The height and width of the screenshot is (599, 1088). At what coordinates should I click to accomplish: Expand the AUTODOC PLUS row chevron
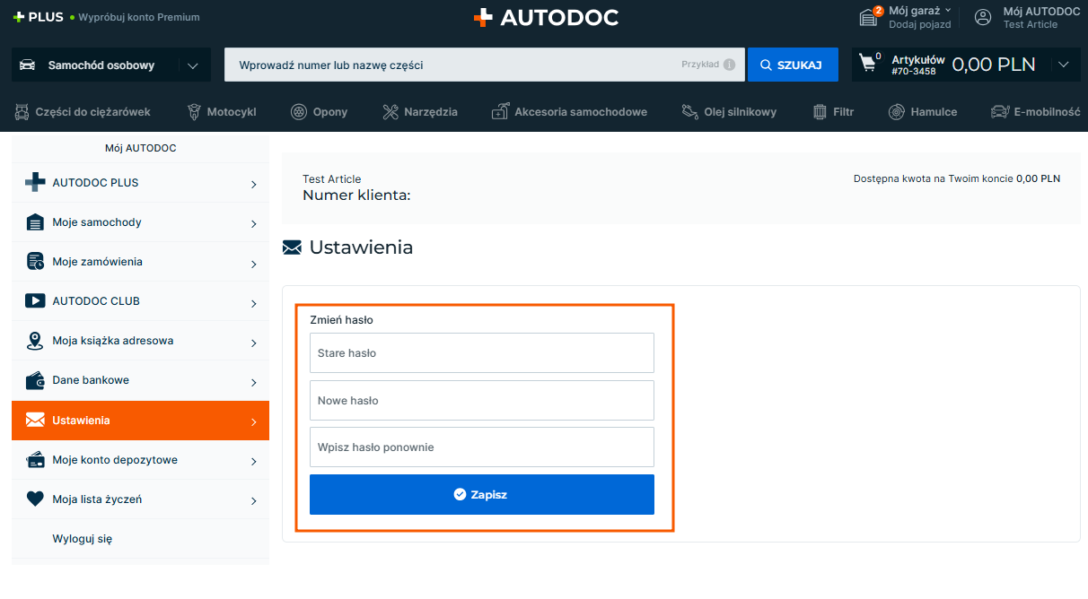tap(254, 185)
